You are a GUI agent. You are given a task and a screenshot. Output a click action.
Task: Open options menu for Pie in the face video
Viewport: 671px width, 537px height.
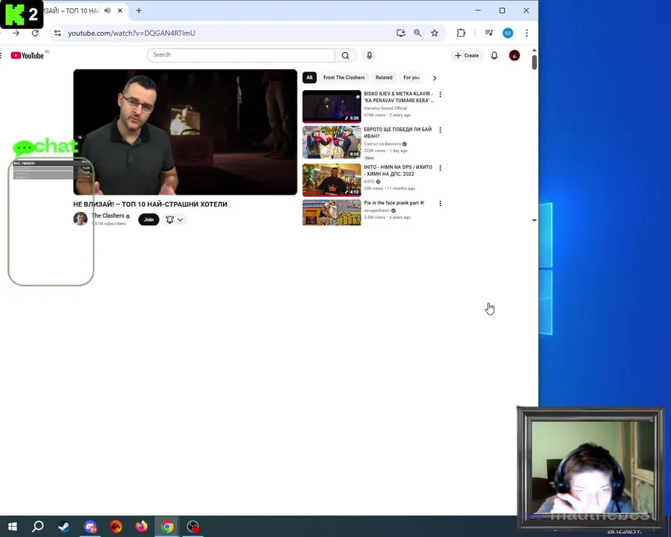click(441, 204)
